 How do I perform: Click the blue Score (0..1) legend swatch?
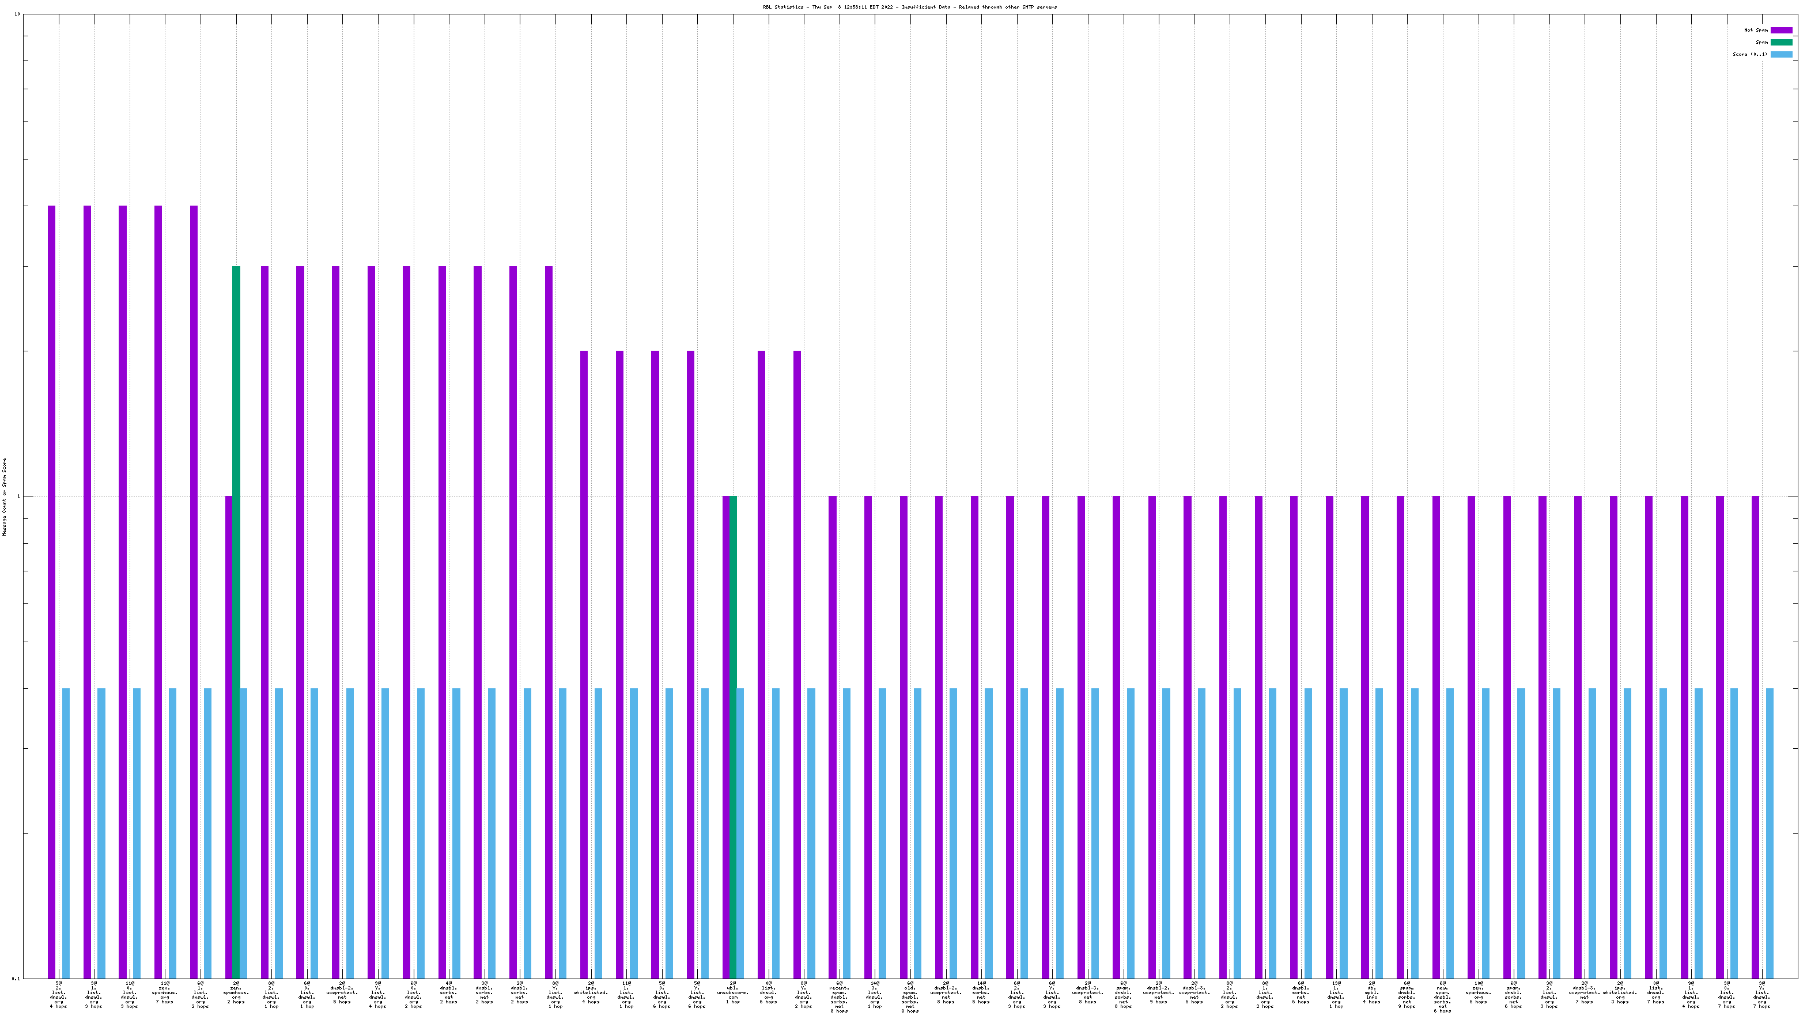(x=1781, y=54)
